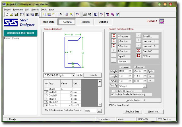Click the Width-B row in properties table

point(63,92)
